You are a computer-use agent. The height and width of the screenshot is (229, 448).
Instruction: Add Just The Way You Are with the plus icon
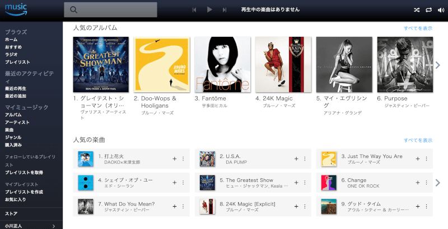click(x=418, y=159)
